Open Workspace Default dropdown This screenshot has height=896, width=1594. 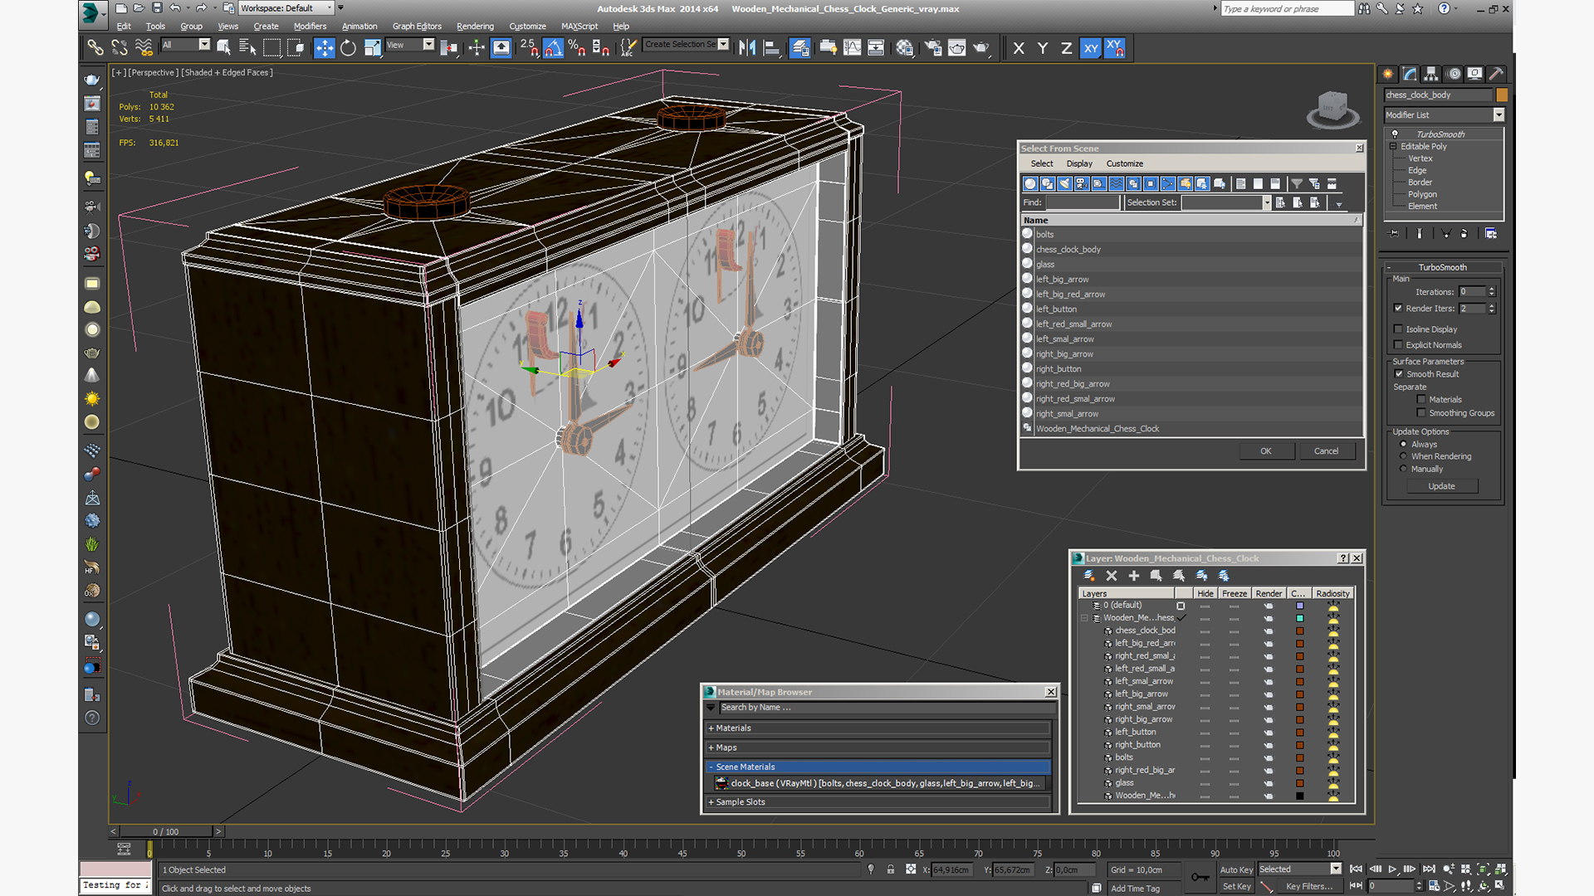pyautogui.click(x=330, y=8)
